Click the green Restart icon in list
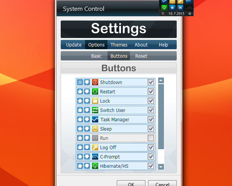Image resolution: width=232 pixels, height=186 pixels. point(95,91)
